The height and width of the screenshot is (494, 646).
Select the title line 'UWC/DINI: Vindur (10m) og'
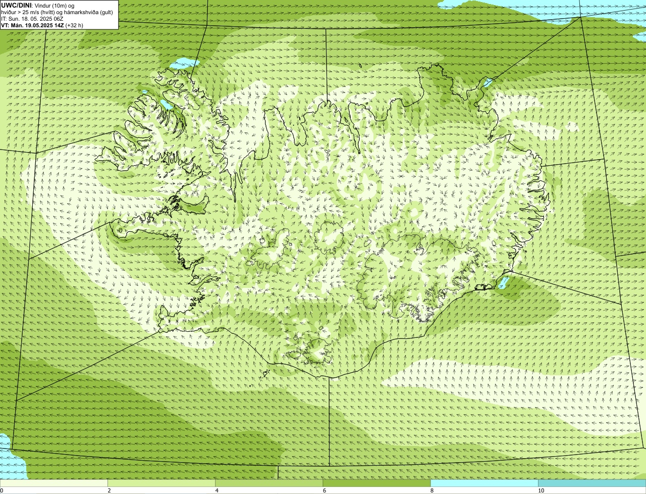(38, 5)
